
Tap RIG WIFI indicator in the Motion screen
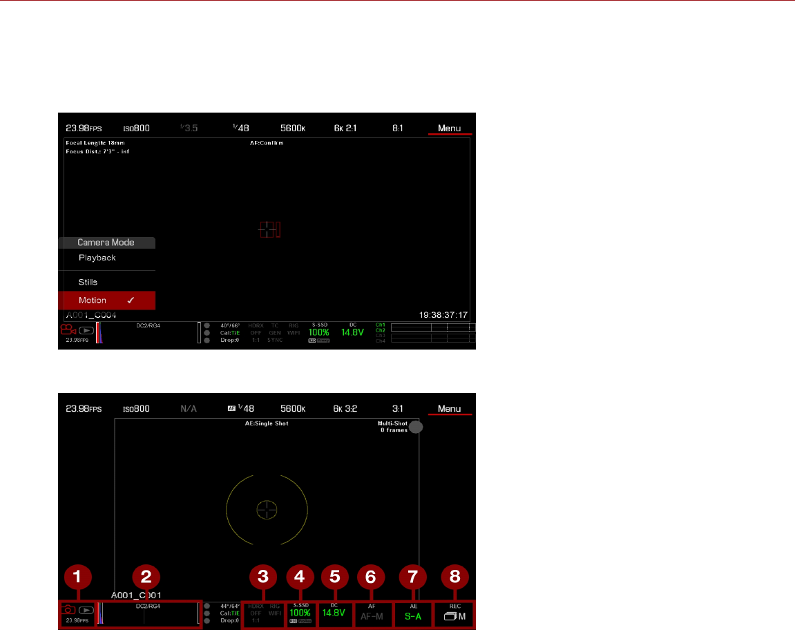[294, 330]
